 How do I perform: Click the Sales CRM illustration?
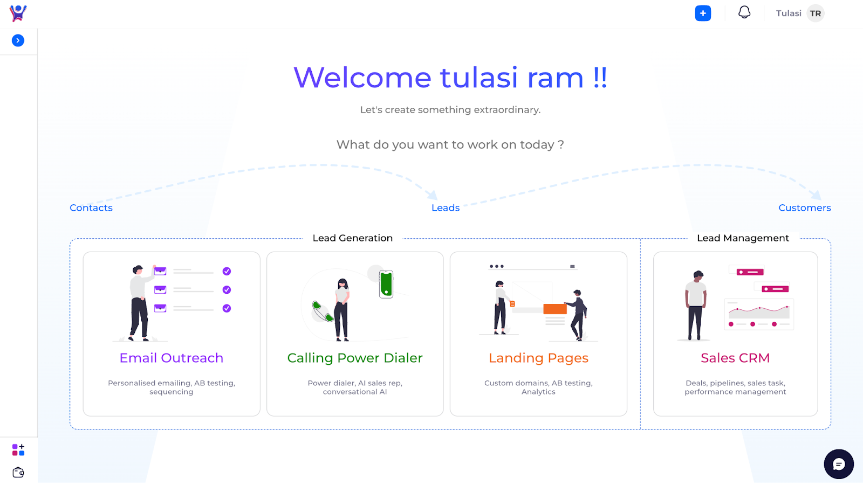[x=735, y=303]
